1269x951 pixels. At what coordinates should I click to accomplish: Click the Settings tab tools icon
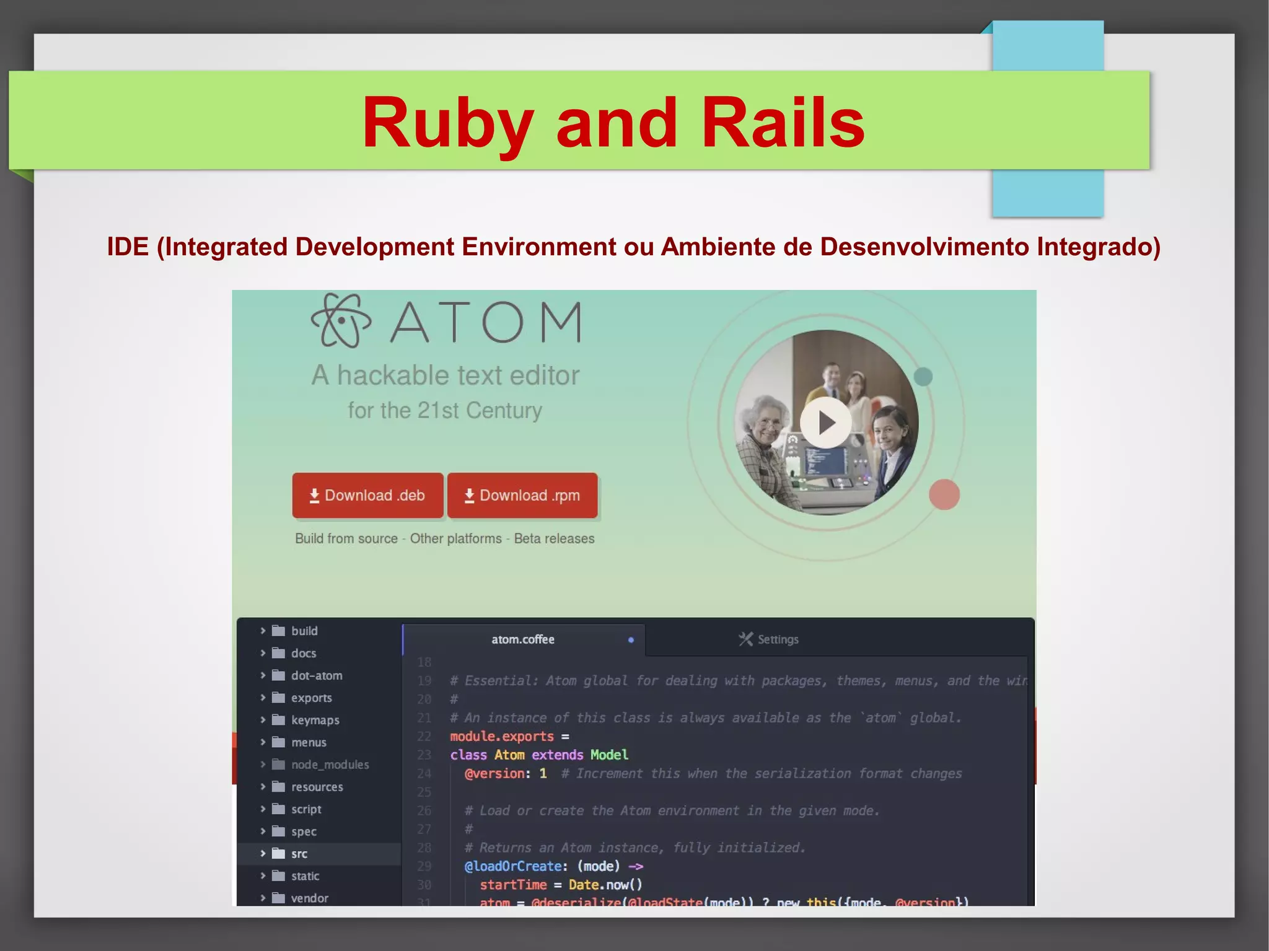coord(745,639)
